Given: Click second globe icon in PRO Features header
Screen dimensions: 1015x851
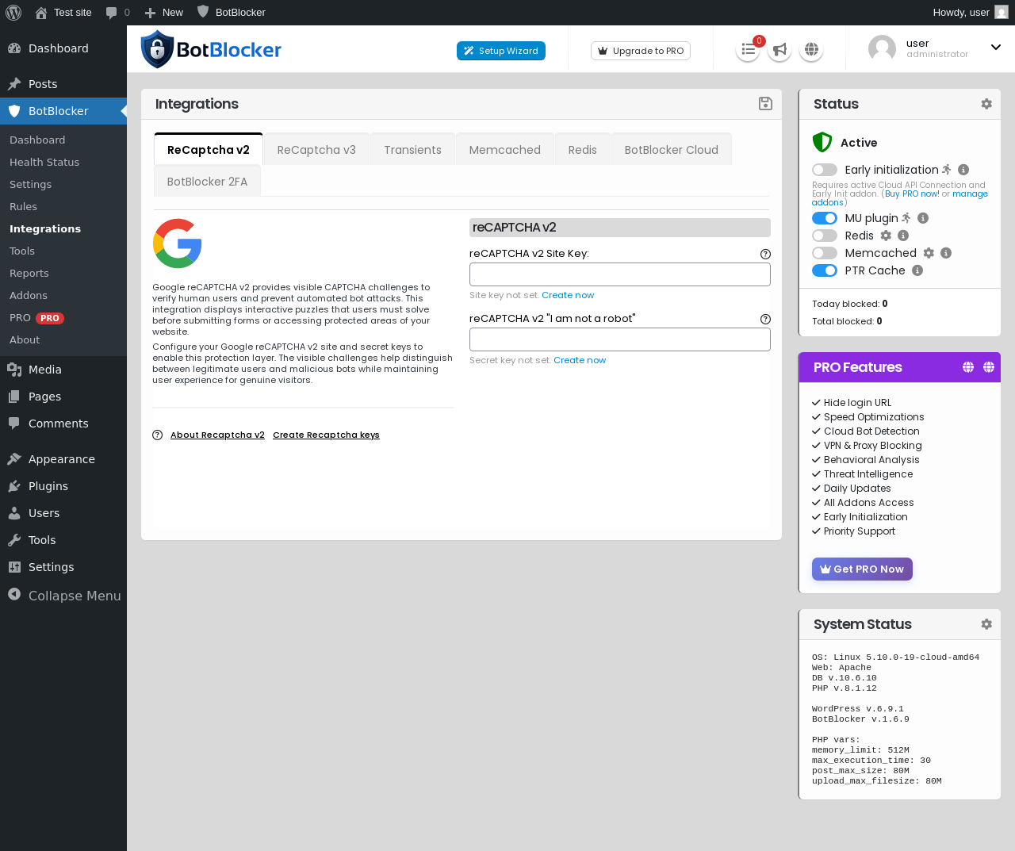Looking at the screenshot, I should [x=989, y=367].
